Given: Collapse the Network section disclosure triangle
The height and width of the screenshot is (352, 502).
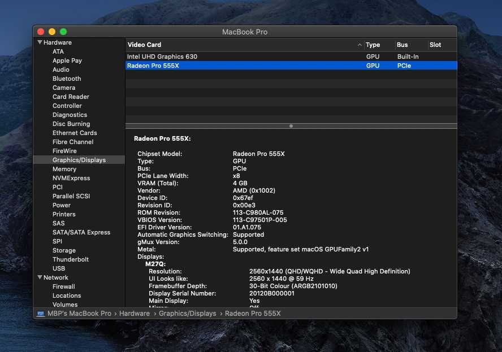Looking at the screenshot, I should [40, 277].
